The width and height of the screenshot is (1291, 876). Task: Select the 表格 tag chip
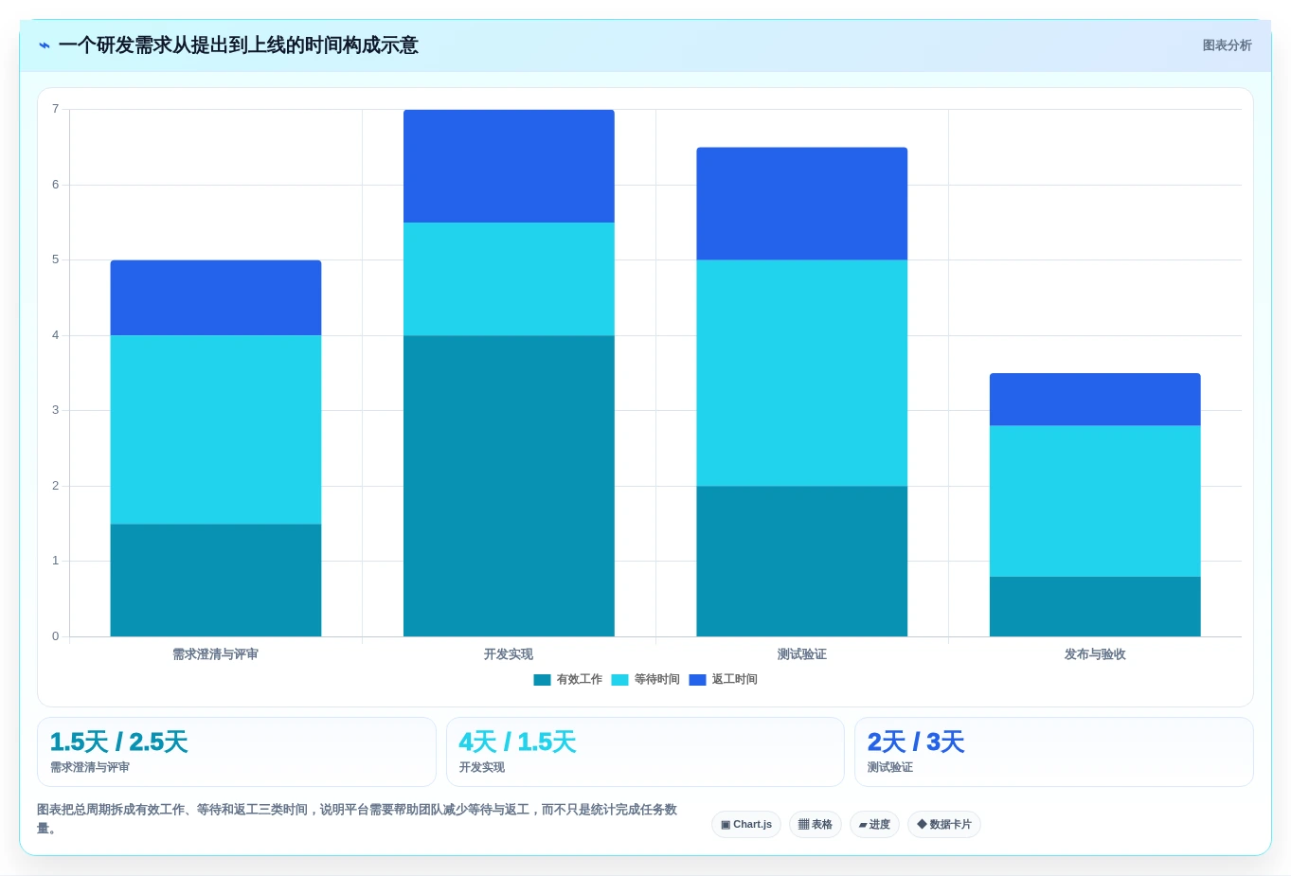pos(816,825)
